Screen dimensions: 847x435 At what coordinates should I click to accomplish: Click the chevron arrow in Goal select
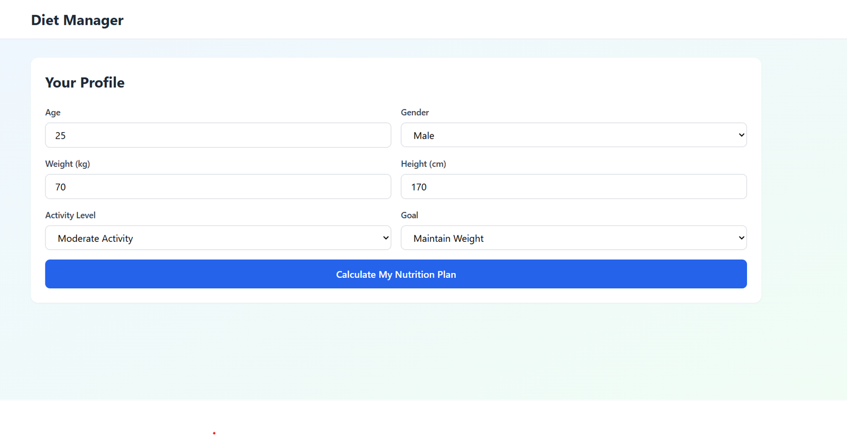click(x=741, y=238)
